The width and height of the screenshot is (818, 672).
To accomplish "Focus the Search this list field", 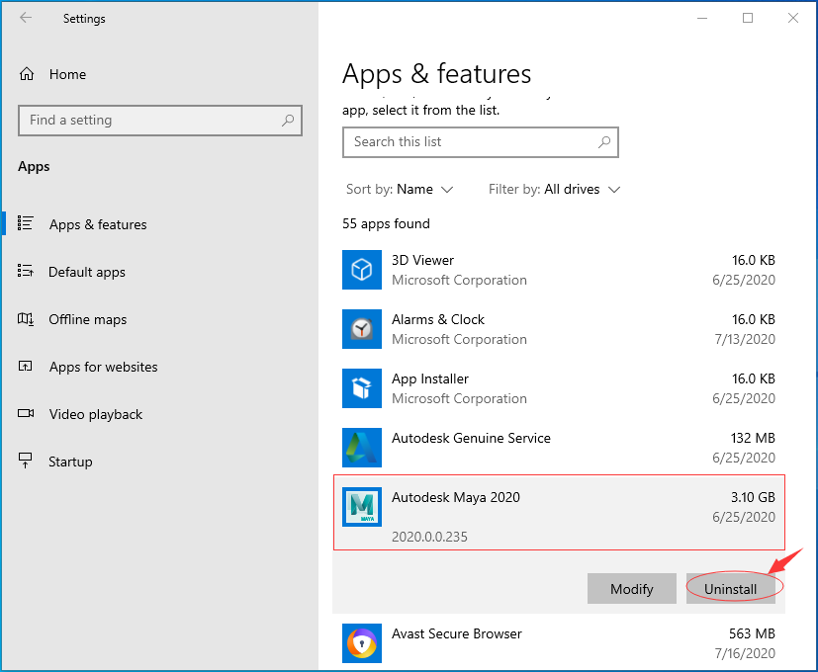I will (x=481, y=141).
